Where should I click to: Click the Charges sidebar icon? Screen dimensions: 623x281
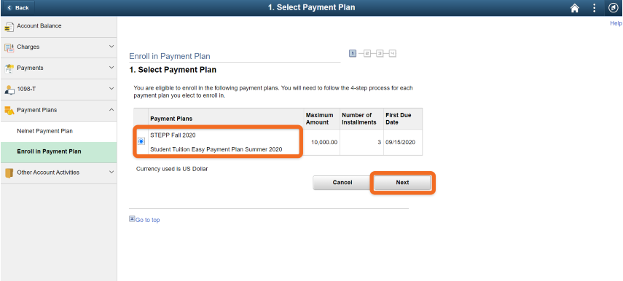click(9, 47)
